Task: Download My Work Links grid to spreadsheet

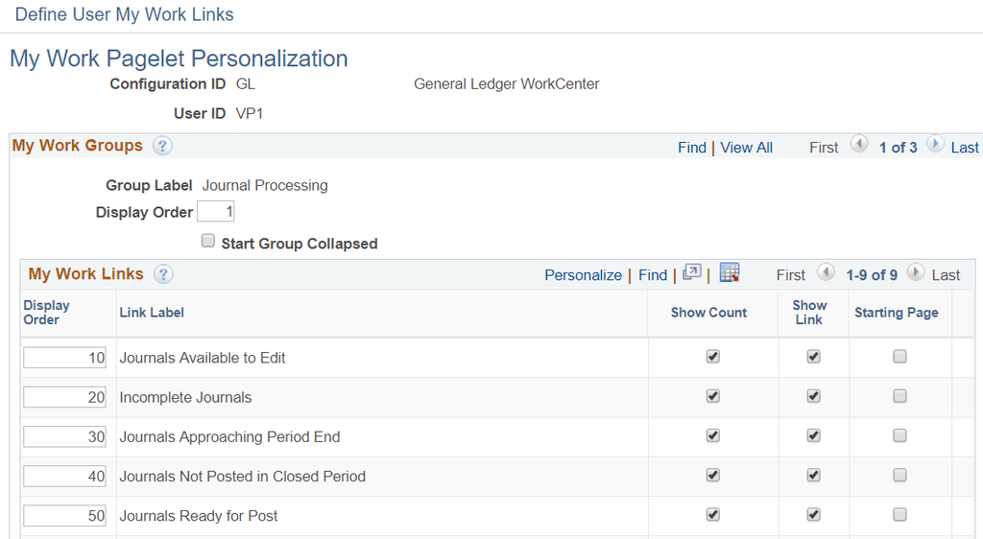Action: click(x=730, y=273)
